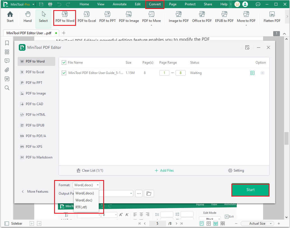This screenshot has width=290, height=228.
Task: Open PDF to PPT converter in ribbon
Action: pyautogui.click(x=107, y=17)
